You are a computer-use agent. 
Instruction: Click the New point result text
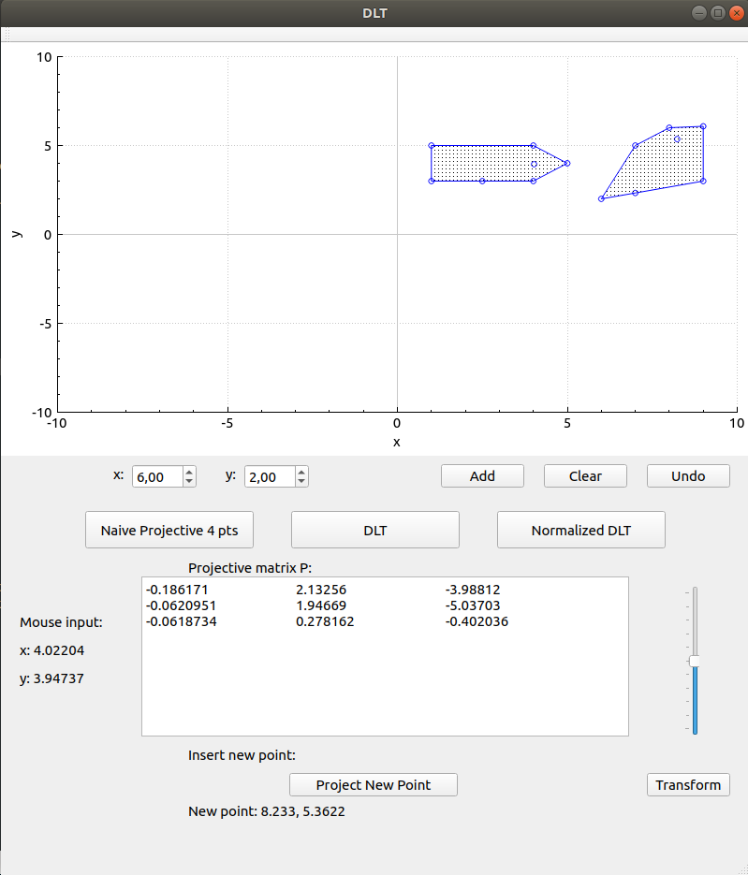[266, 811]
